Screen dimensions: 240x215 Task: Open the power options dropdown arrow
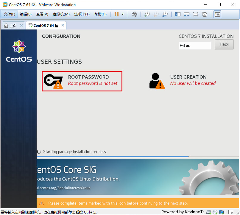[123, 14]
